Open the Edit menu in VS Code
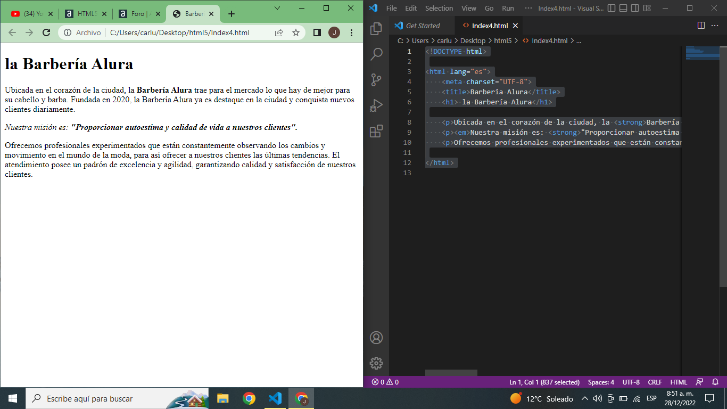 [411, 8]
